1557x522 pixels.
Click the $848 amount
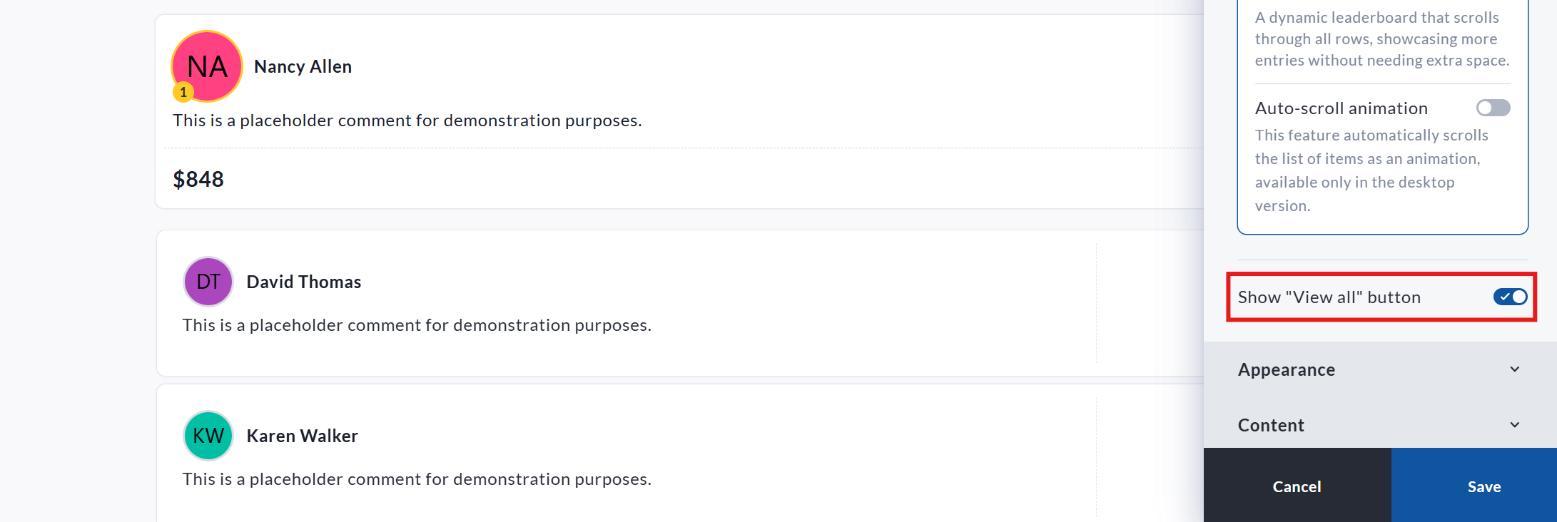198,179
